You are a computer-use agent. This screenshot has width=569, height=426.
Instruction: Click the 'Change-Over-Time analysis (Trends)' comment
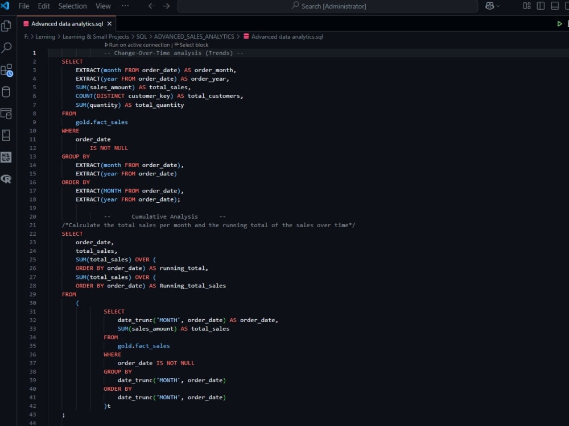(174, 53)
